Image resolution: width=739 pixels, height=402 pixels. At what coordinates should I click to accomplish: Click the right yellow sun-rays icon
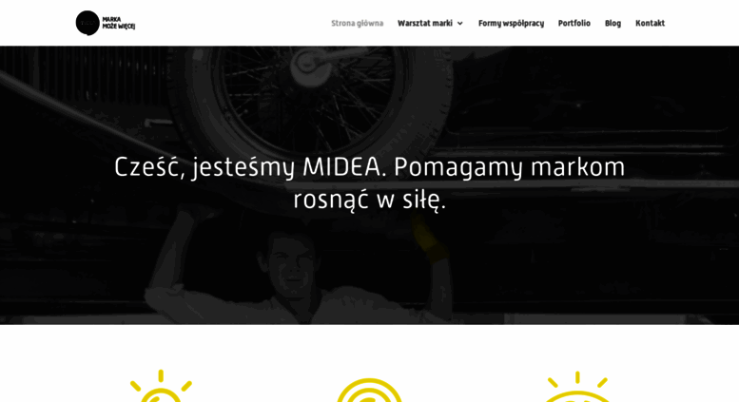coord(578,387)
